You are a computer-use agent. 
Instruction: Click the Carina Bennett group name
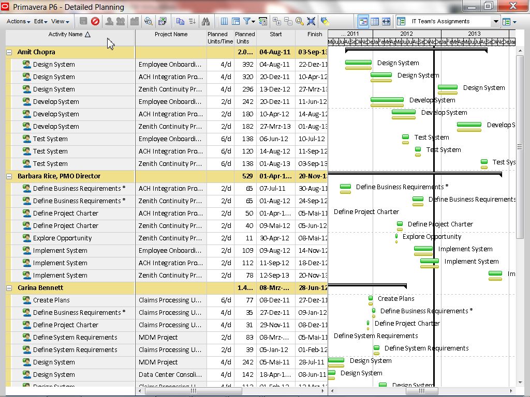[40, 287]
